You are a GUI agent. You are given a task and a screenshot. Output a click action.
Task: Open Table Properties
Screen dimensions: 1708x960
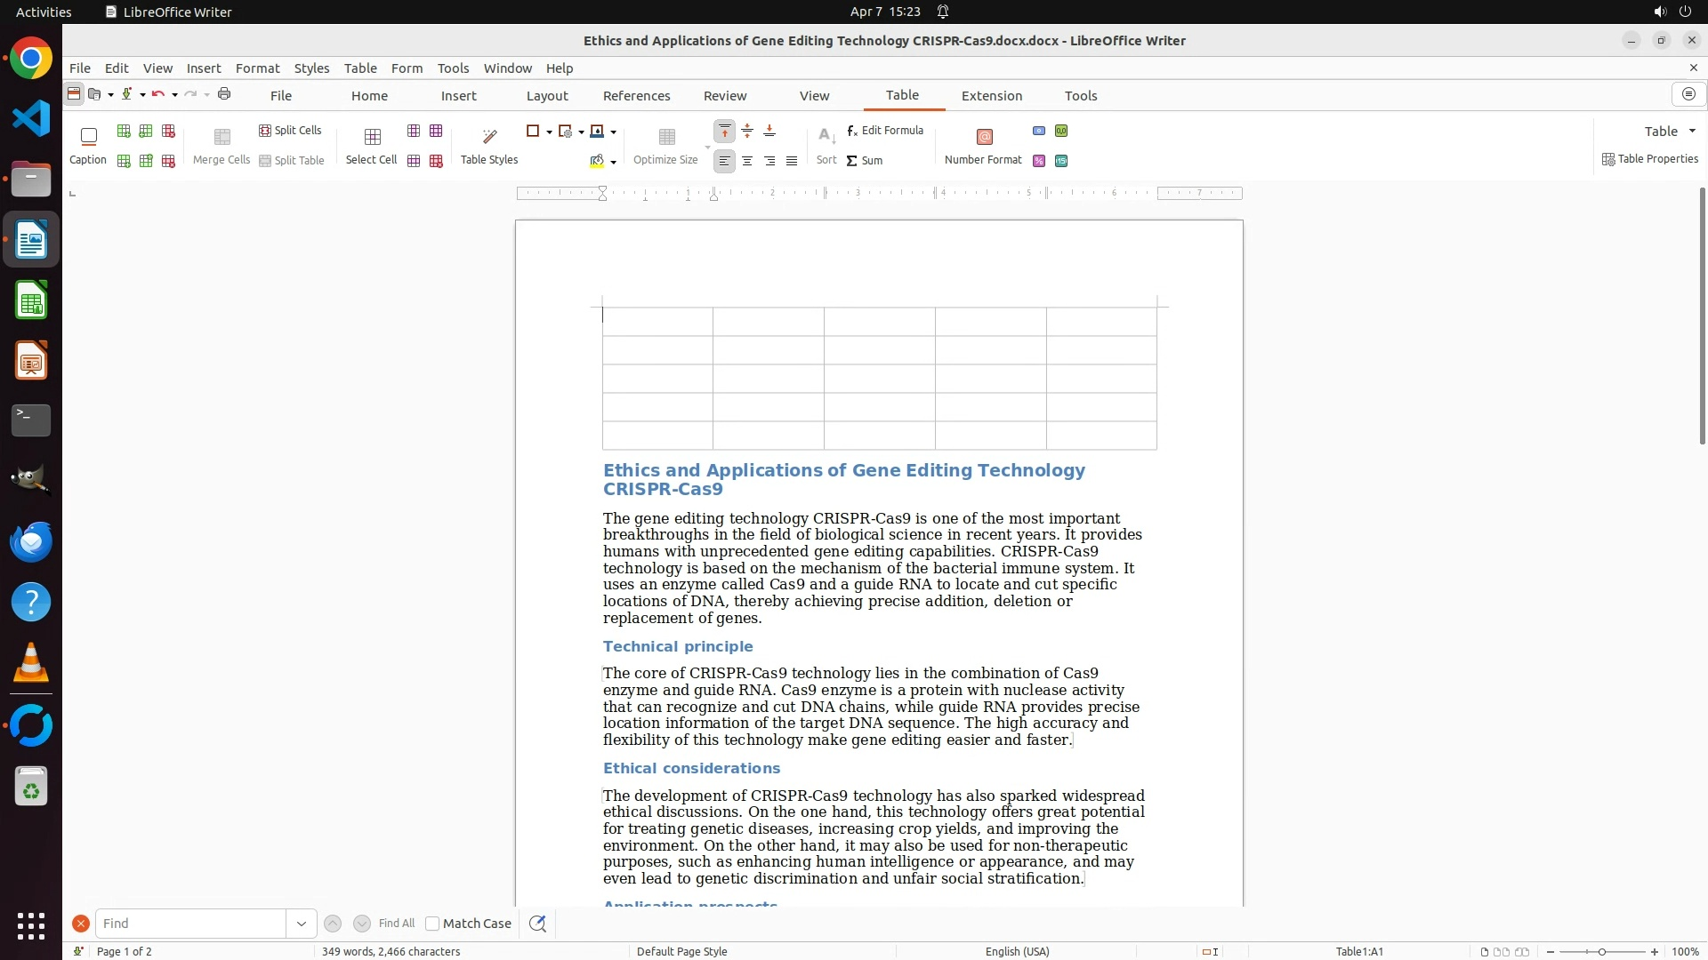point(1650,159)
